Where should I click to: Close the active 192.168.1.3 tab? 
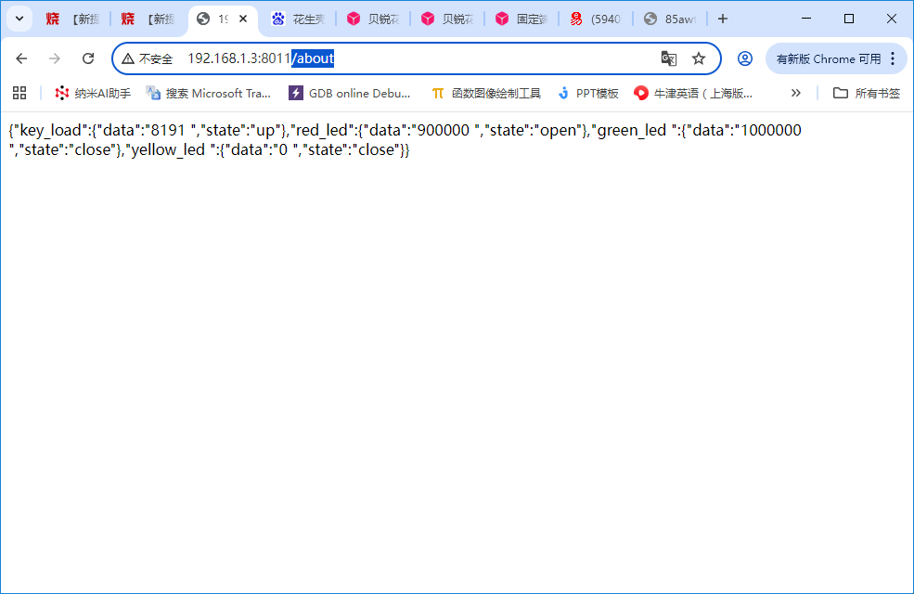[243, 19]
